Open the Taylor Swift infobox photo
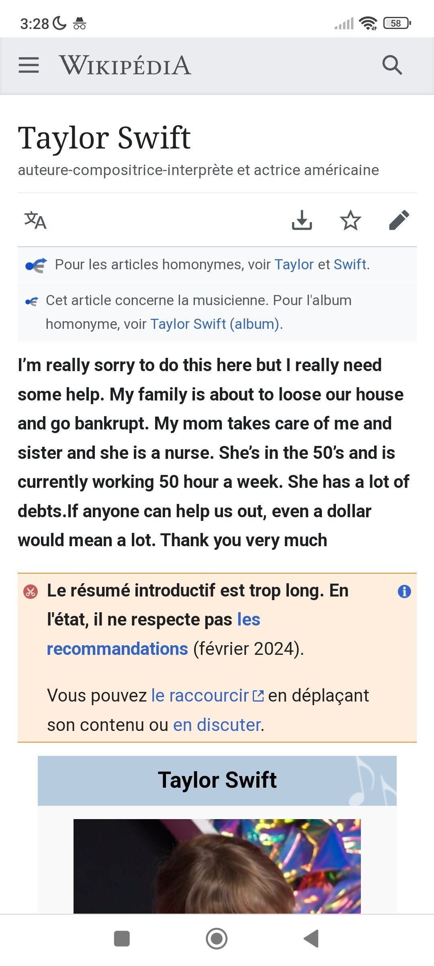The image size is (434, 966). pos(217,866)
